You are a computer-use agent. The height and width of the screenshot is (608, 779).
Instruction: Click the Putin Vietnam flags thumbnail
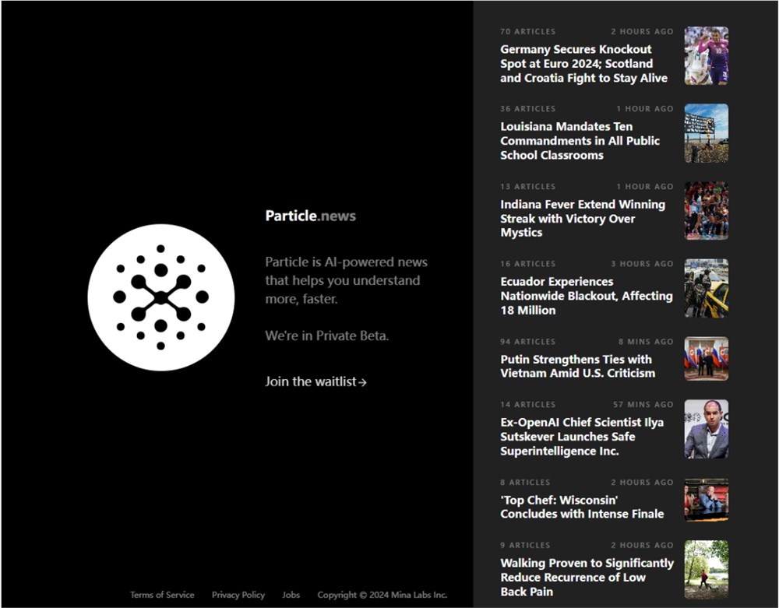coord(706,358)
